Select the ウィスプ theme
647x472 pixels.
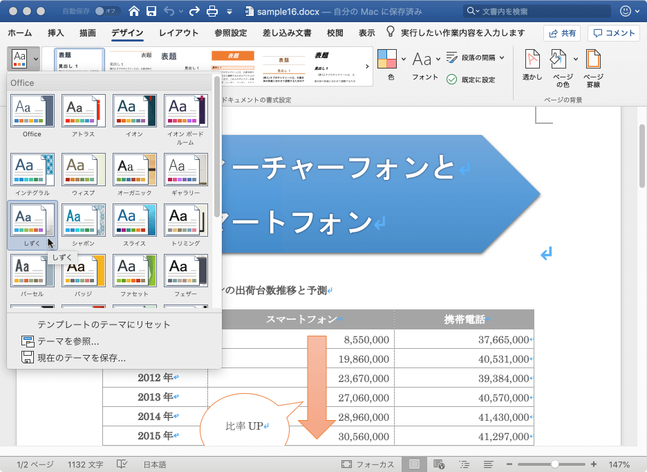click(84, 170)
